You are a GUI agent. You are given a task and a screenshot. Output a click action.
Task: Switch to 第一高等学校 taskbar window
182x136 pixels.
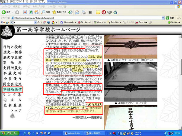point(94,133)
